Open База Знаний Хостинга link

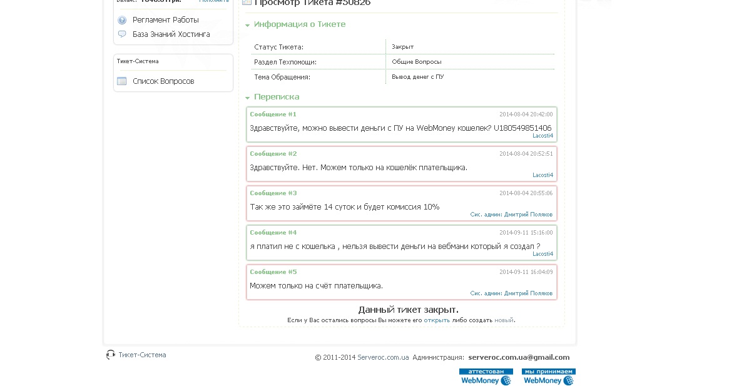(x=171, y=34)
